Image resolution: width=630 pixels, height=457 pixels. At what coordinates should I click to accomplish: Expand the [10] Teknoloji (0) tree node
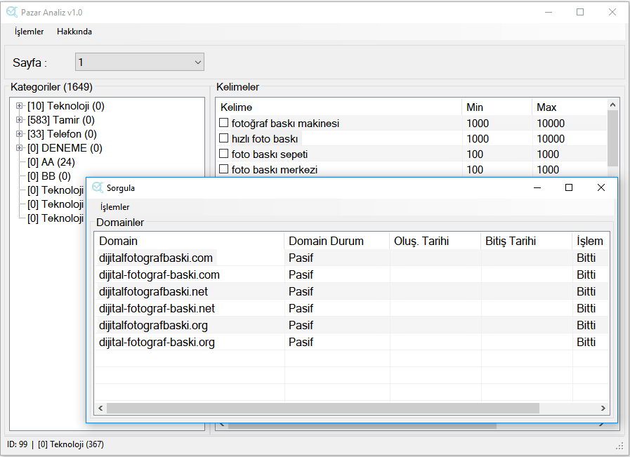click(x=19, y=106)
